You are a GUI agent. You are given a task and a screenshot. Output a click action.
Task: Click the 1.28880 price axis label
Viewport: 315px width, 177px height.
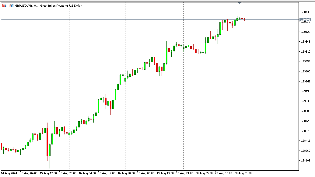[x=305, y=111]
